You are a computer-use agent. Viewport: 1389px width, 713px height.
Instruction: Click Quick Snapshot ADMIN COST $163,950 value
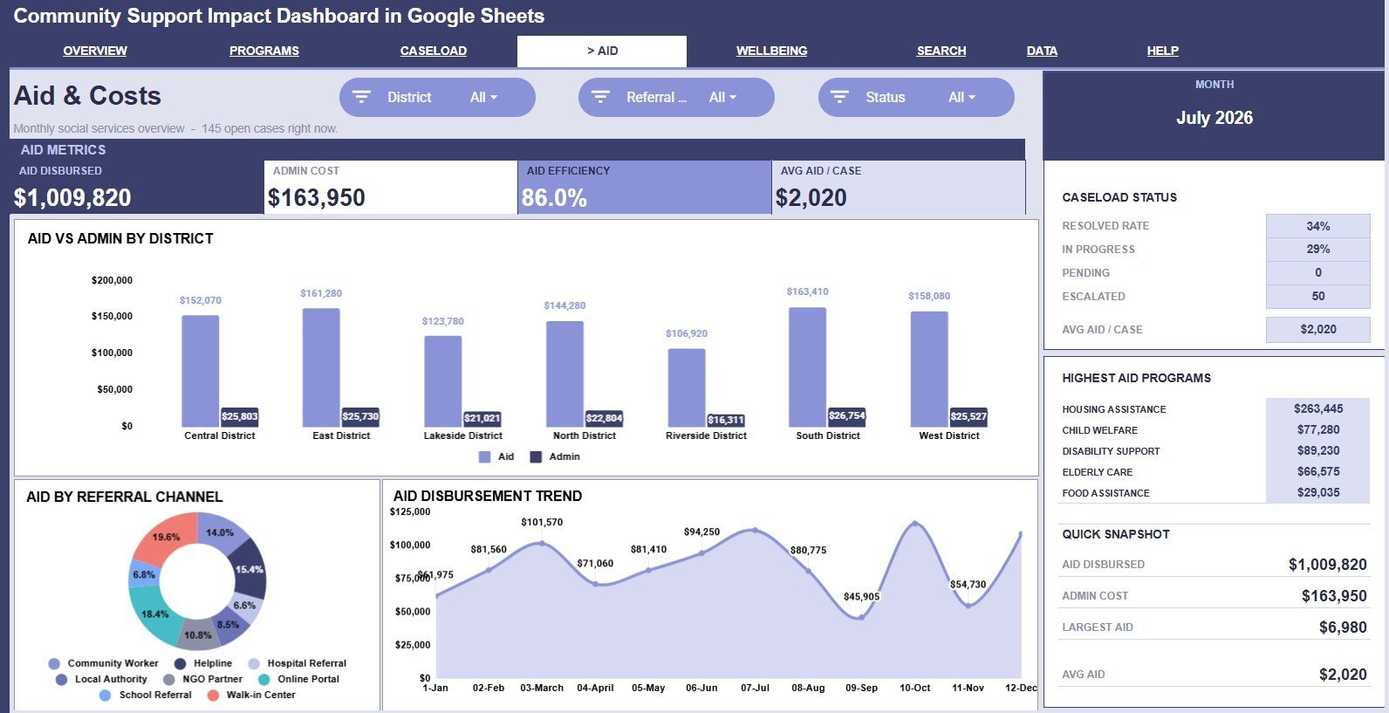[x=1334, y=596]
